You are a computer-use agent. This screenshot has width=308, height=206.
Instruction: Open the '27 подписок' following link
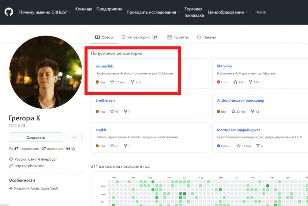coord(52,149)
